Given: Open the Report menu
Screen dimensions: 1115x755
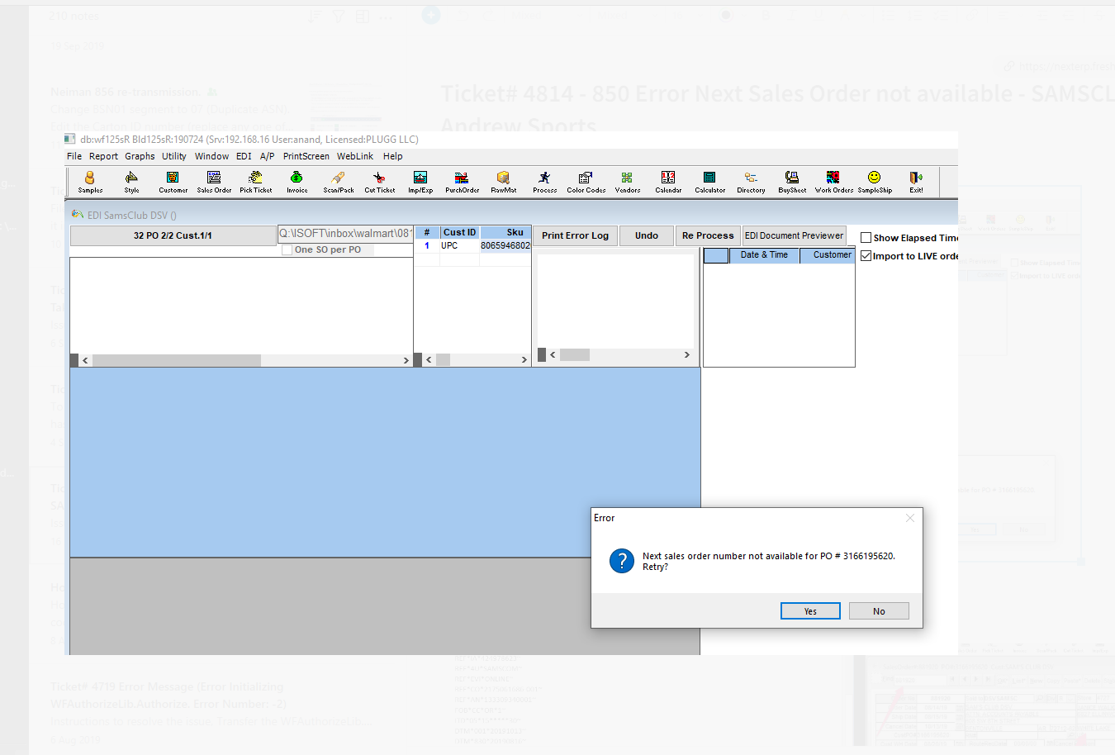Looking at the screenshot, I should coord(103,156).
